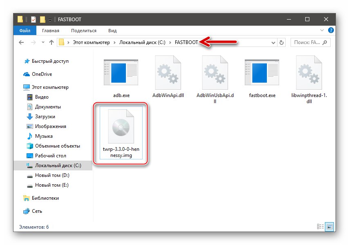The height and width of the screenshot is (245, 349).
Task: Open Изображения in navigation pane
Action: click(51, 126)
